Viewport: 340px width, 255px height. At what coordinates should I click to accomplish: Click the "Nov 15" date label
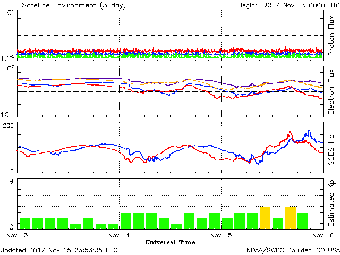coord(221,235)
